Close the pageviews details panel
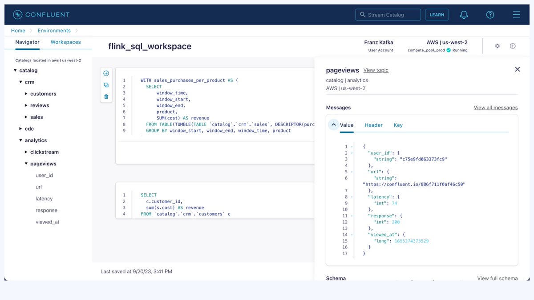534x300 pixels. coord(517,69)
